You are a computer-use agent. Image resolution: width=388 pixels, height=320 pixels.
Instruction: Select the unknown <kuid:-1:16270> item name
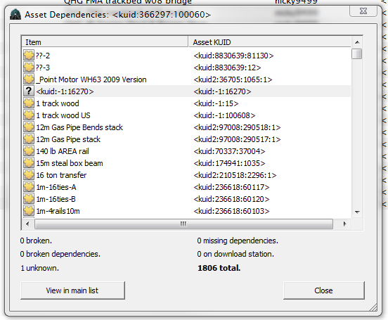pos(65,91)
